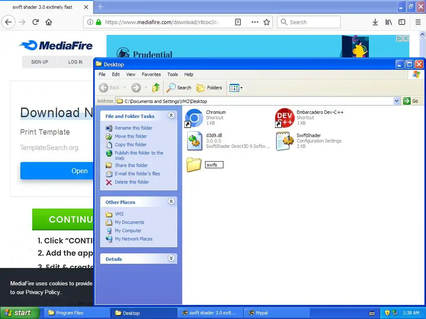Select the Chromium shortcut icon
The image size is (426, 319).
pyautogui.click(x=194, y=118)
